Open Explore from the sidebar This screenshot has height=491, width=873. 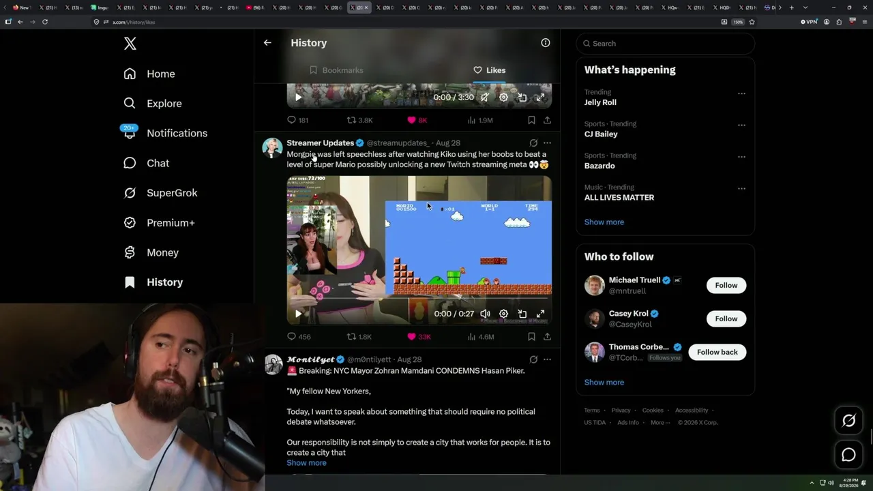153,104
